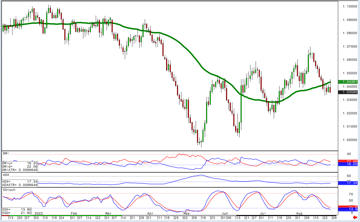Click the DMIATR= 0.0086648 readout row
360x222 pixels.
tap(20, 170)
